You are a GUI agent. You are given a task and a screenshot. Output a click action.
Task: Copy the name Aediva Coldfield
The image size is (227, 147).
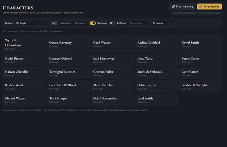tap(149, 43)
